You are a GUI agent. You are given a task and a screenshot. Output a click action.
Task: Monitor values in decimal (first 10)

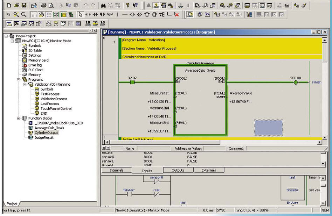tap(88, 23)
